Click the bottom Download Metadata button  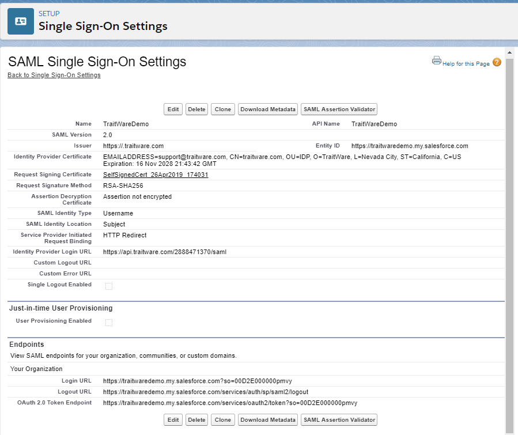[268, 420]
